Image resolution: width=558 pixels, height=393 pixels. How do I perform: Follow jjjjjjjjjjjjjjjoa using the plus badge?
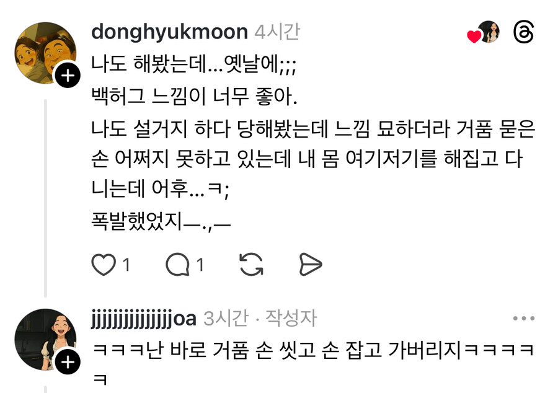coord(68,362)
